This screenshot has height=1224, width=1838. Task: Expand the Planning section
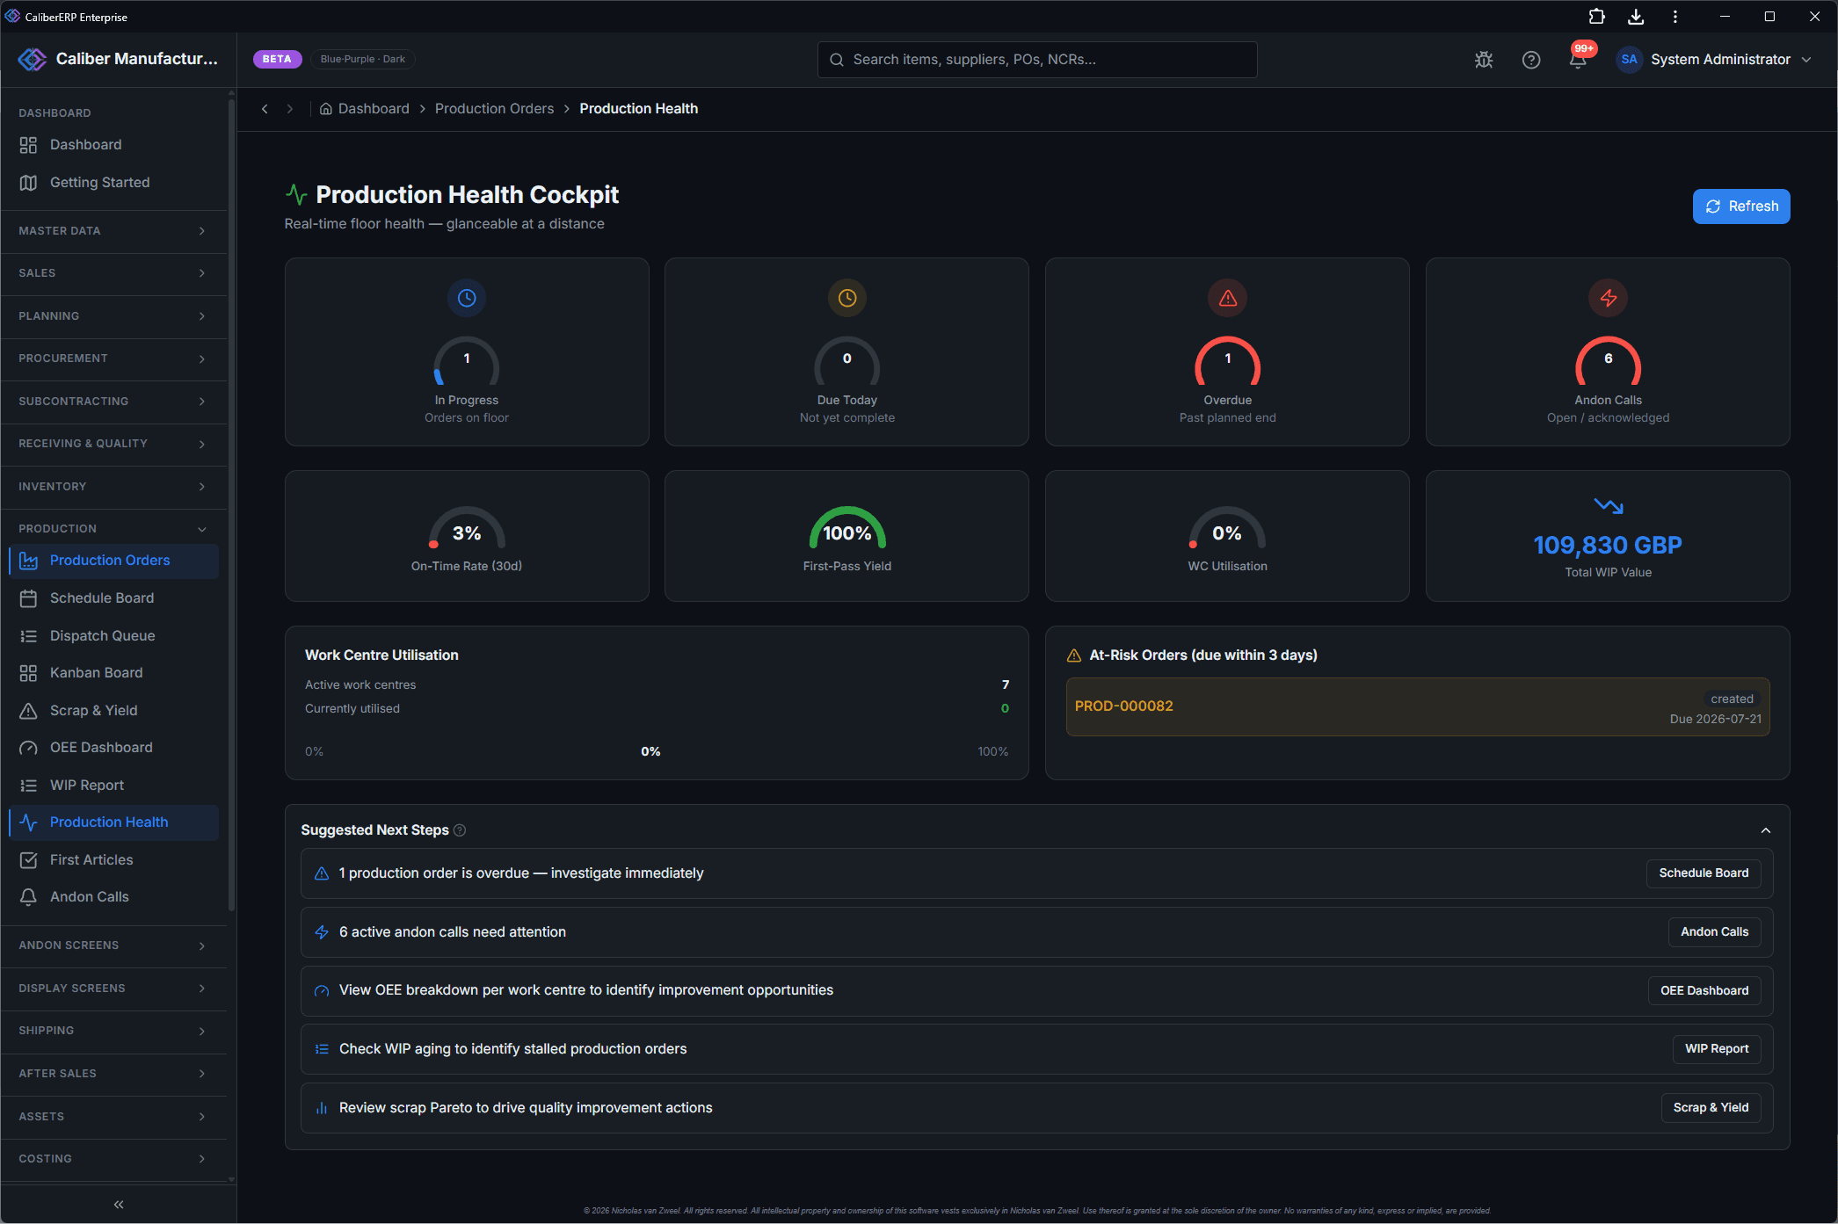point(113,316)
